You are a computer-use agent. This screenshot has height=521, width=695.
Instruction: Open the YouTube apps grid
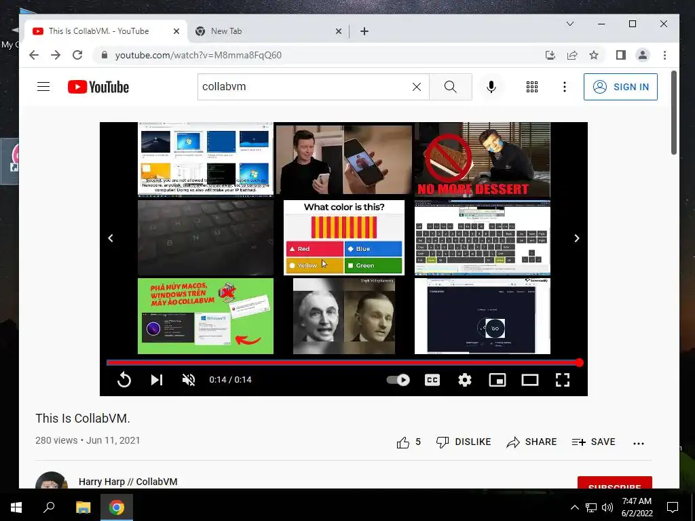(x=532, y=87)
